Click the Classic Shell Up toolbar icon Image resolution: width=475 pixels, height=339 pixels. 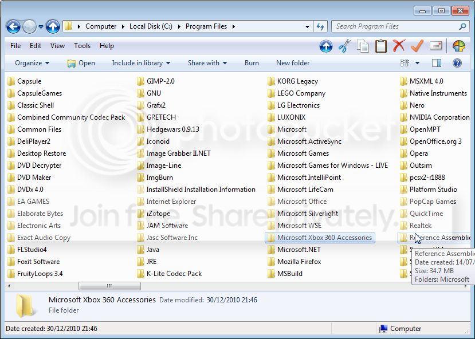click(x=326, y=46)
